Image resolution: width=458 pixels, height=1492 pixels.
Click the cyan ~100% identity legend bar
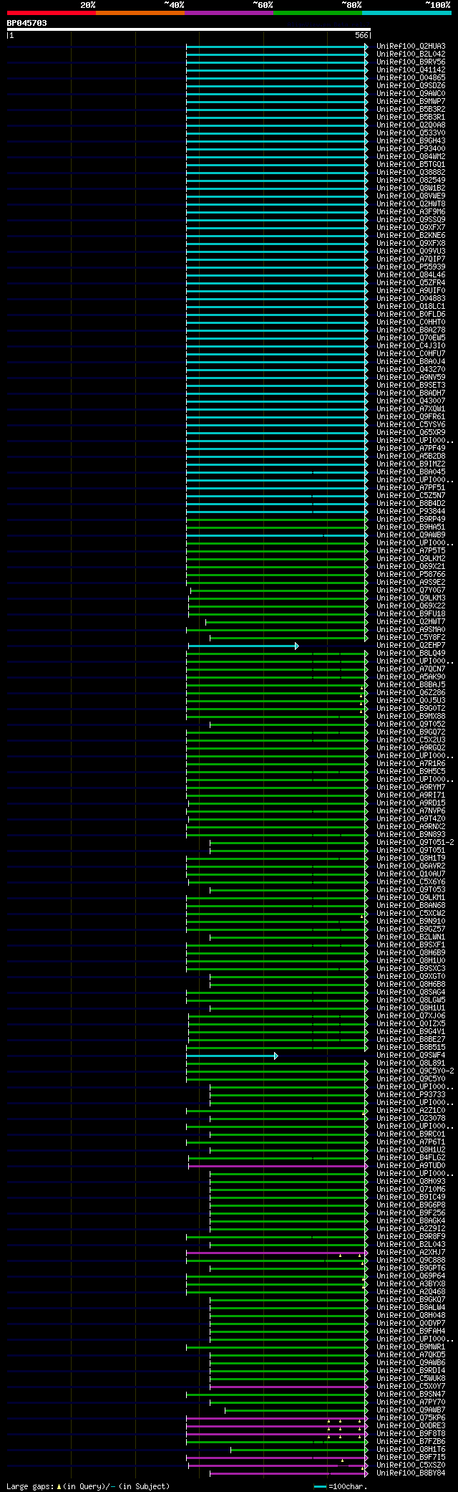click(x=406, y=13)
